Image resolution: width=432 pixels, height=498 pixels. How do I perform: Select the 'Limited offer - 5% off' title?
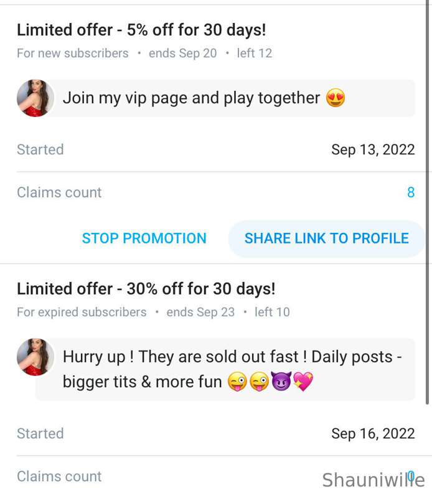[x=141, y=30]
